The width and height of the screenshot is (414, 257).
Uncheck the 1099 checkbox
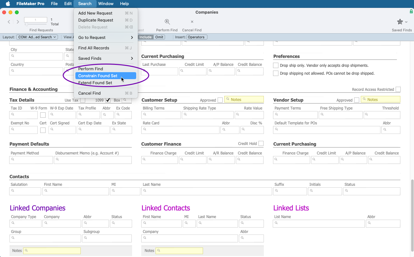108,100
